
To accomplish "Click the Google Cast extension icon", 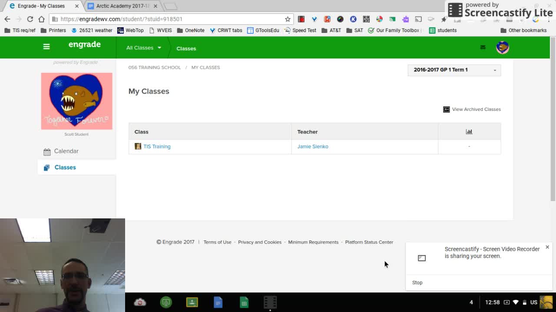I will tap(418, 19).
